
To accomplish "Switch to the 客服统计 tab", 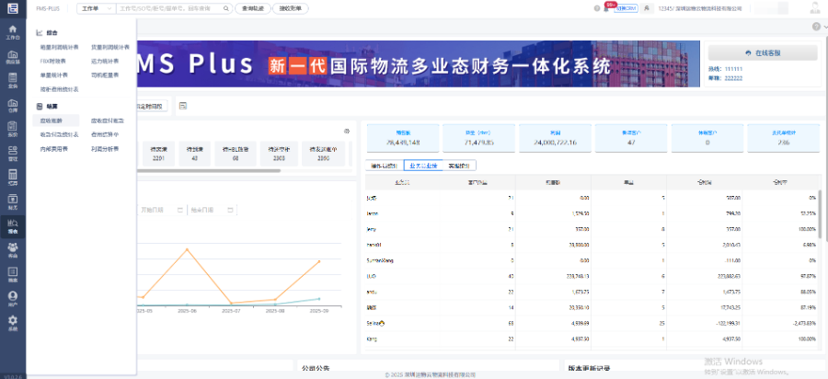I will point(457,167).
